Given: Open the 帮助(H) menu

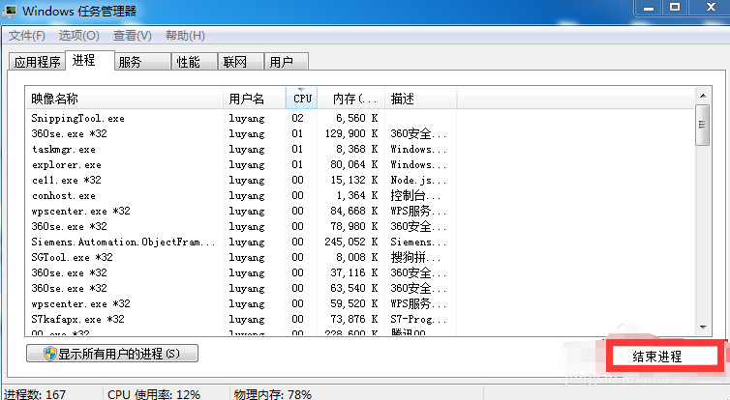Looking at the screenshot, I should click(185, 36).
